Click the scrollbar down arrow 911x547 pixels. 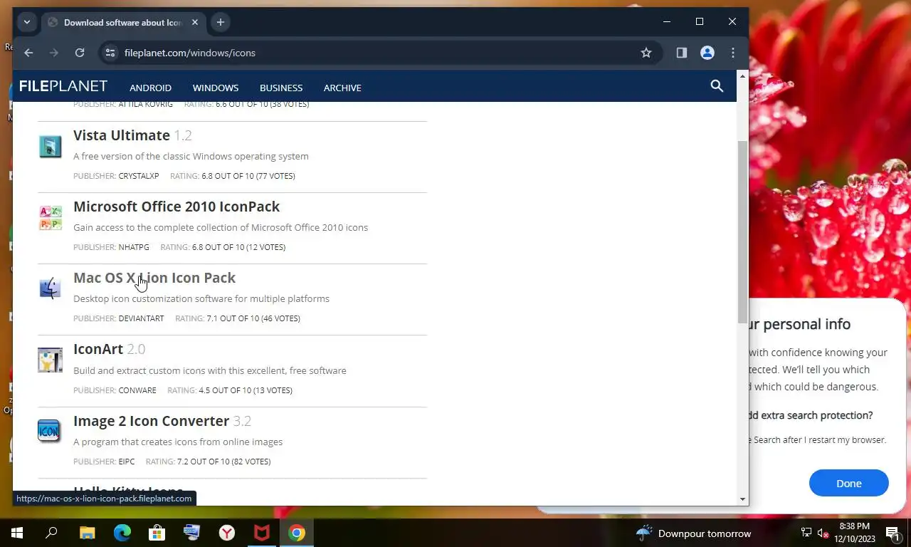coord(742,499)
